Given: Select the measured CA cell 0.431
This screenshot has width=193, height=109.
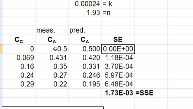Looking at the screenshot, I should (x=52, y=58).
